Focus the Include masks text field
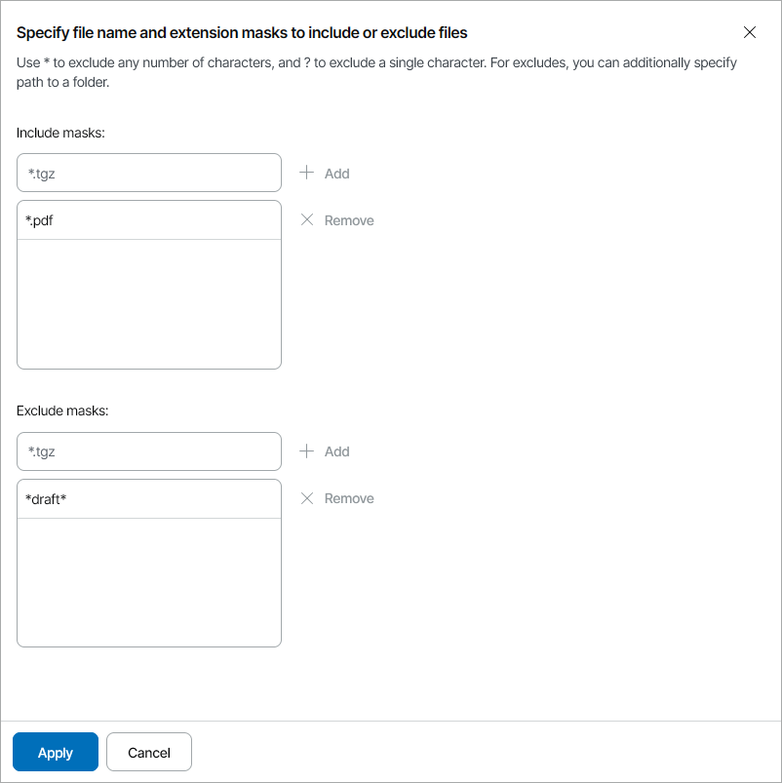This screenshot has width=782, height=783. coord(149,173)
